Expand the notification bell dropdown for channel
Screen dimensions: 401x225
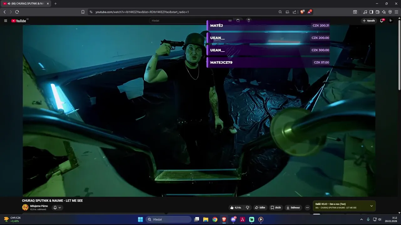tap(57, 207)
